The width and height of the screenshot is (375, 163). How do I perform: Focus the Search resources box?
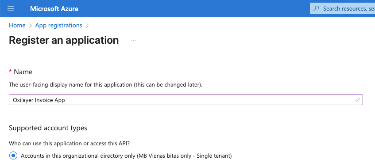point(343,8)
